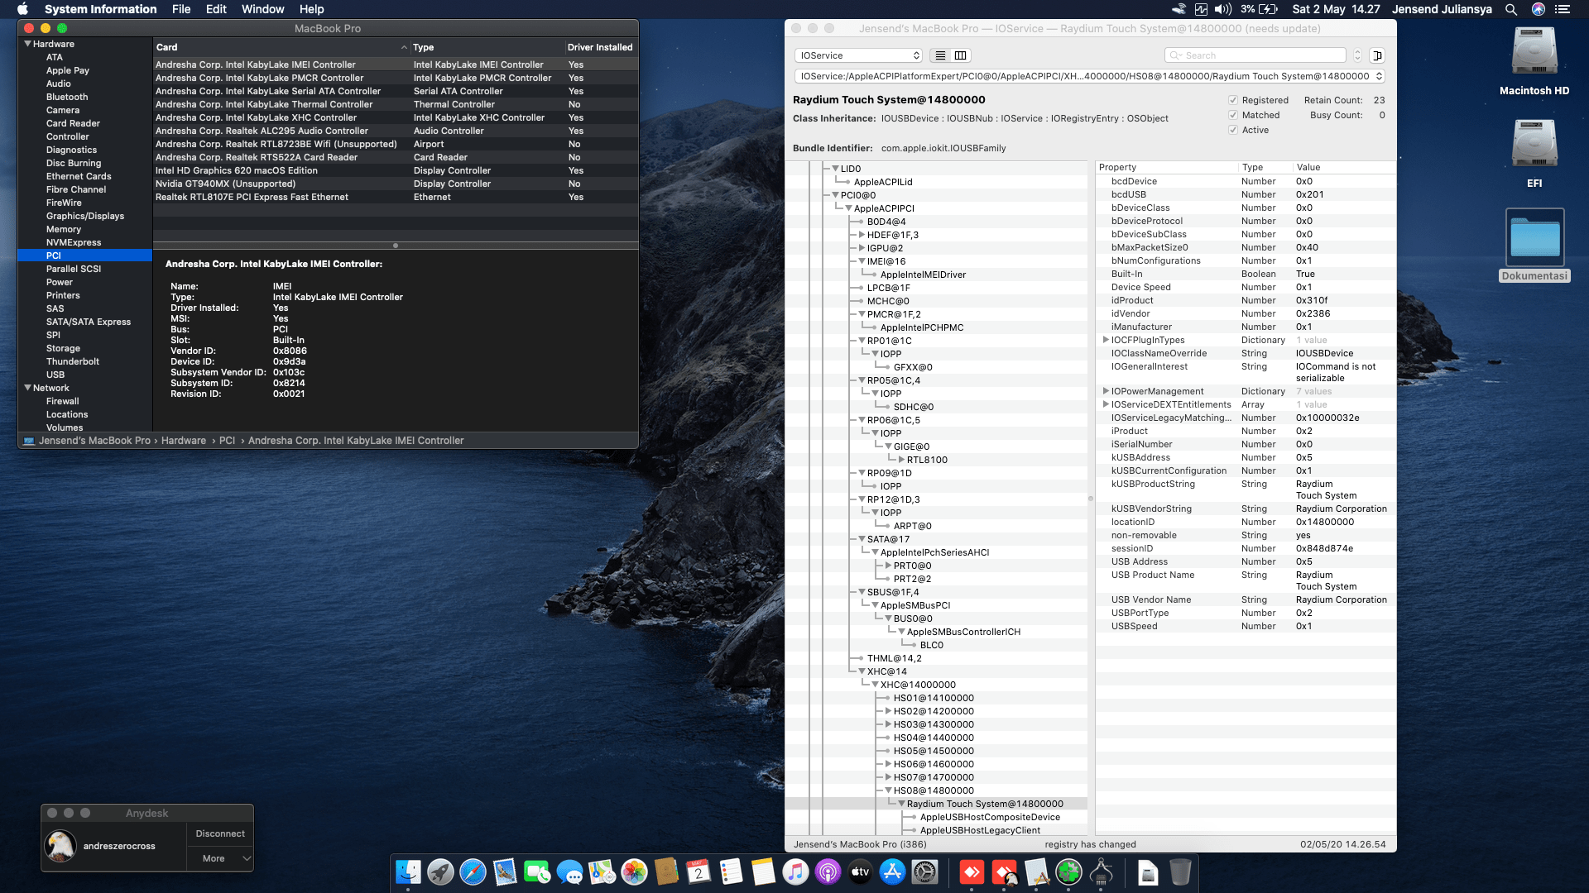Screen dimensions: 1589x893
Task: Sort PCI table by Card column
Action: coord(281,47)
